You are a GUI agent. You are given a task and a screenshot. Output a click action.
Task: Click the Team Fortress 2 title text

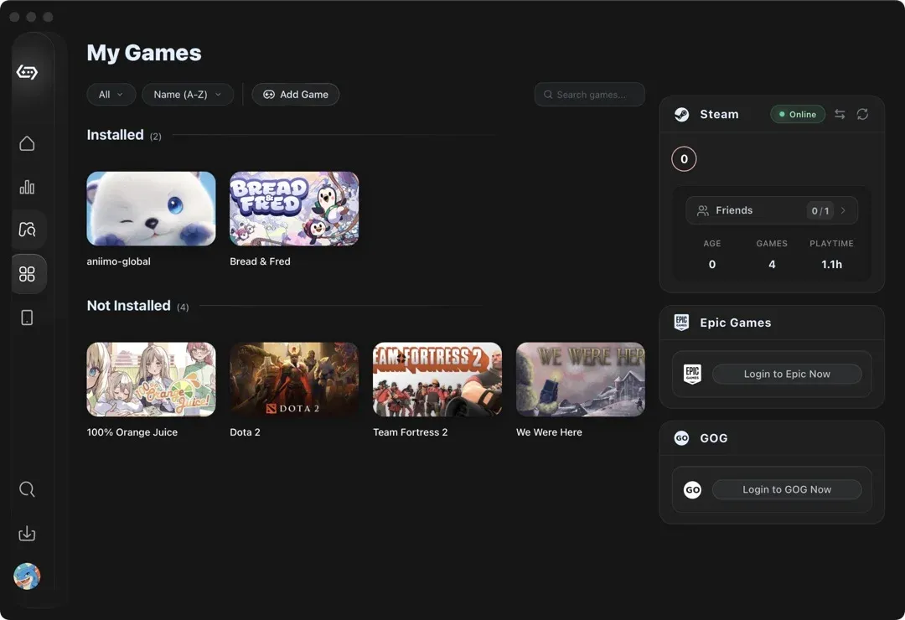(411, 432)
